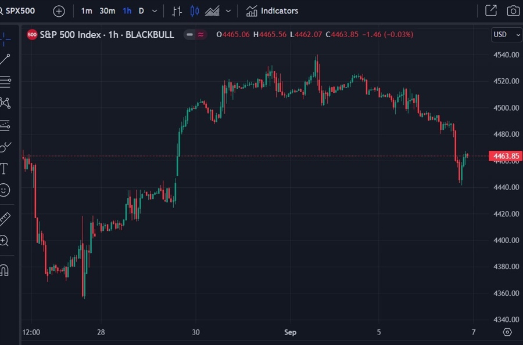
Task: Click the add symbol plus icon
Action: [x=59, y=12]
